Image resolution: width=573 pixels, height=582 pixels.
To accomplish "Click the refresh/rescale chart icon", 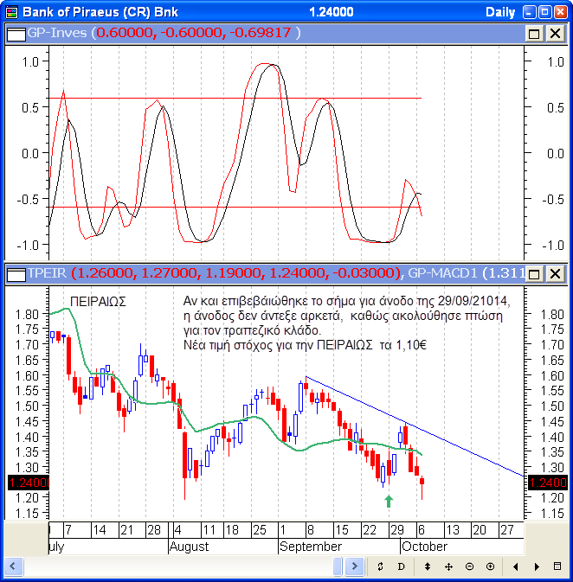I will pos(380,566).
